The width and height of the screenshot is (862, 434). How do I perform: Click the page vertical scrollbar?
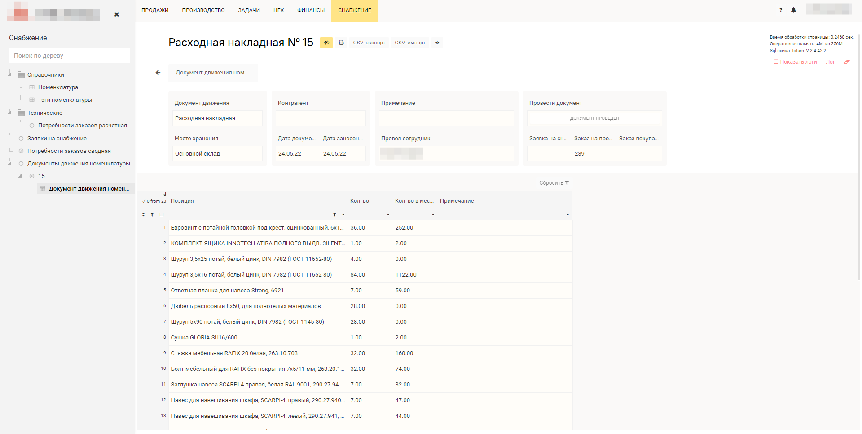(x=859, y=157)
